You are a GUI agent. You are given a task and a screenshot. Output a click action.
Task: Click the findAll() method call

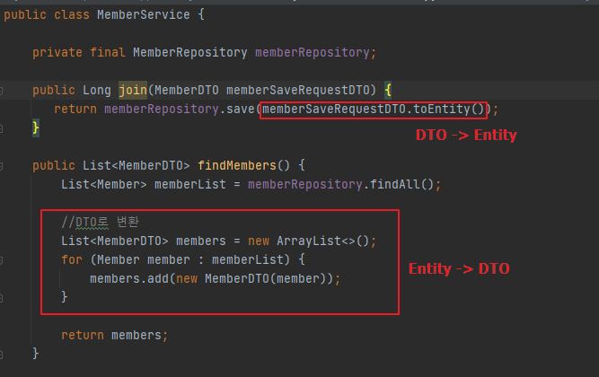coord(401,185)
